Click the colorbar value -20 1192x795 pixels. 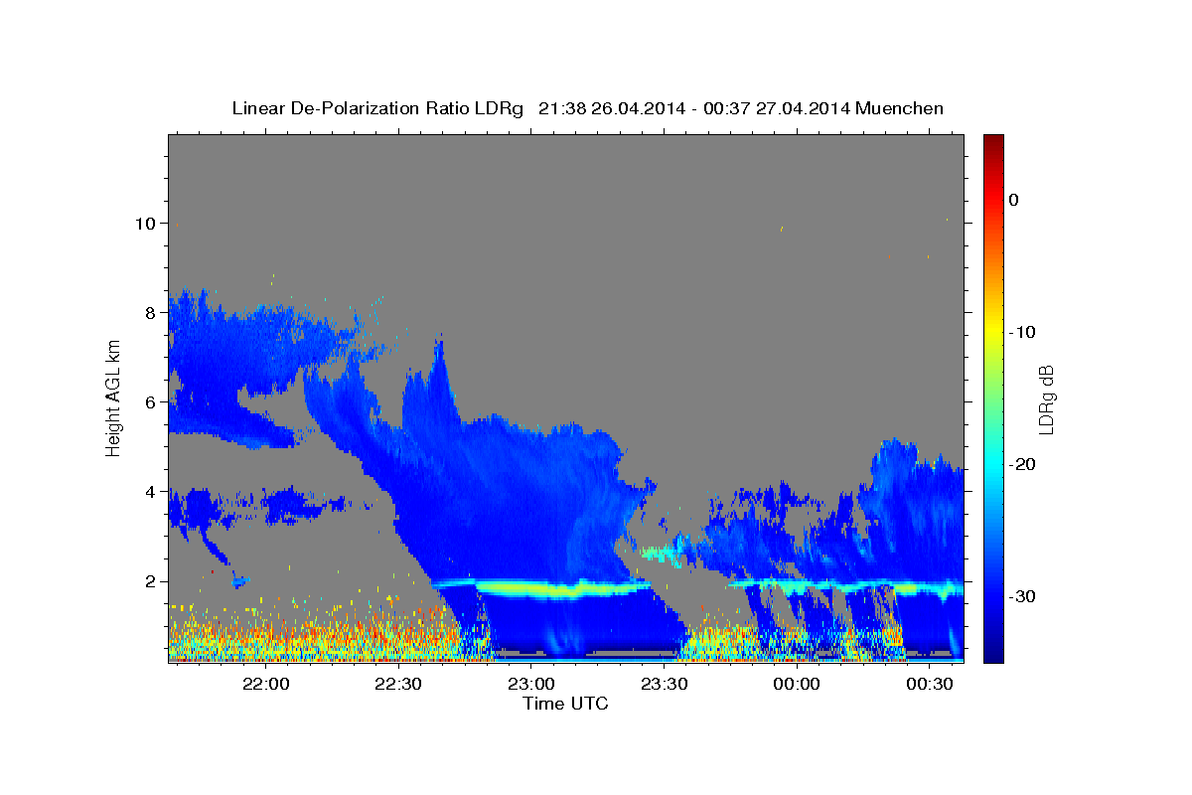point(1023,464)
